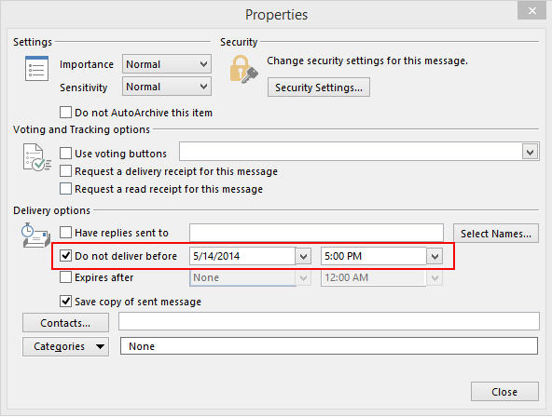Image resolution: width=552 pixels, height=417 pixels.
Task: Open the Importance dropdown
Action: coord(167,64)
